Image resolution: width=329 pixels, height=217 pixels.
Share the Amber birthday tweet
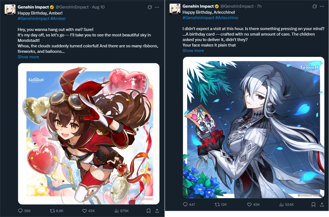click(x=157, y=211)
